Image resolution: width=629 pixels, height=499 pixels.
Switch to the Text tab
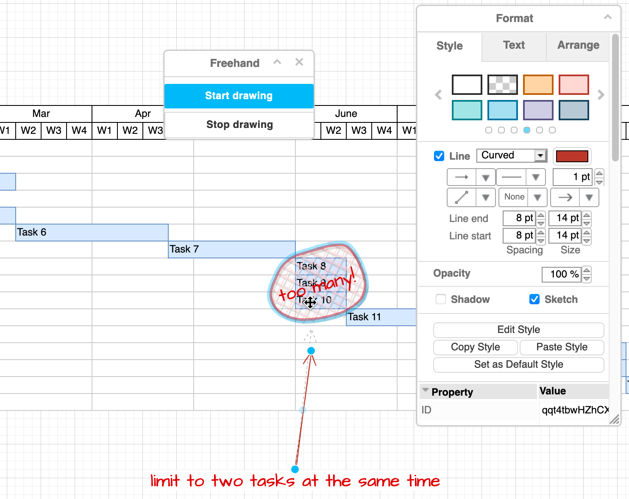coord(513,45)
